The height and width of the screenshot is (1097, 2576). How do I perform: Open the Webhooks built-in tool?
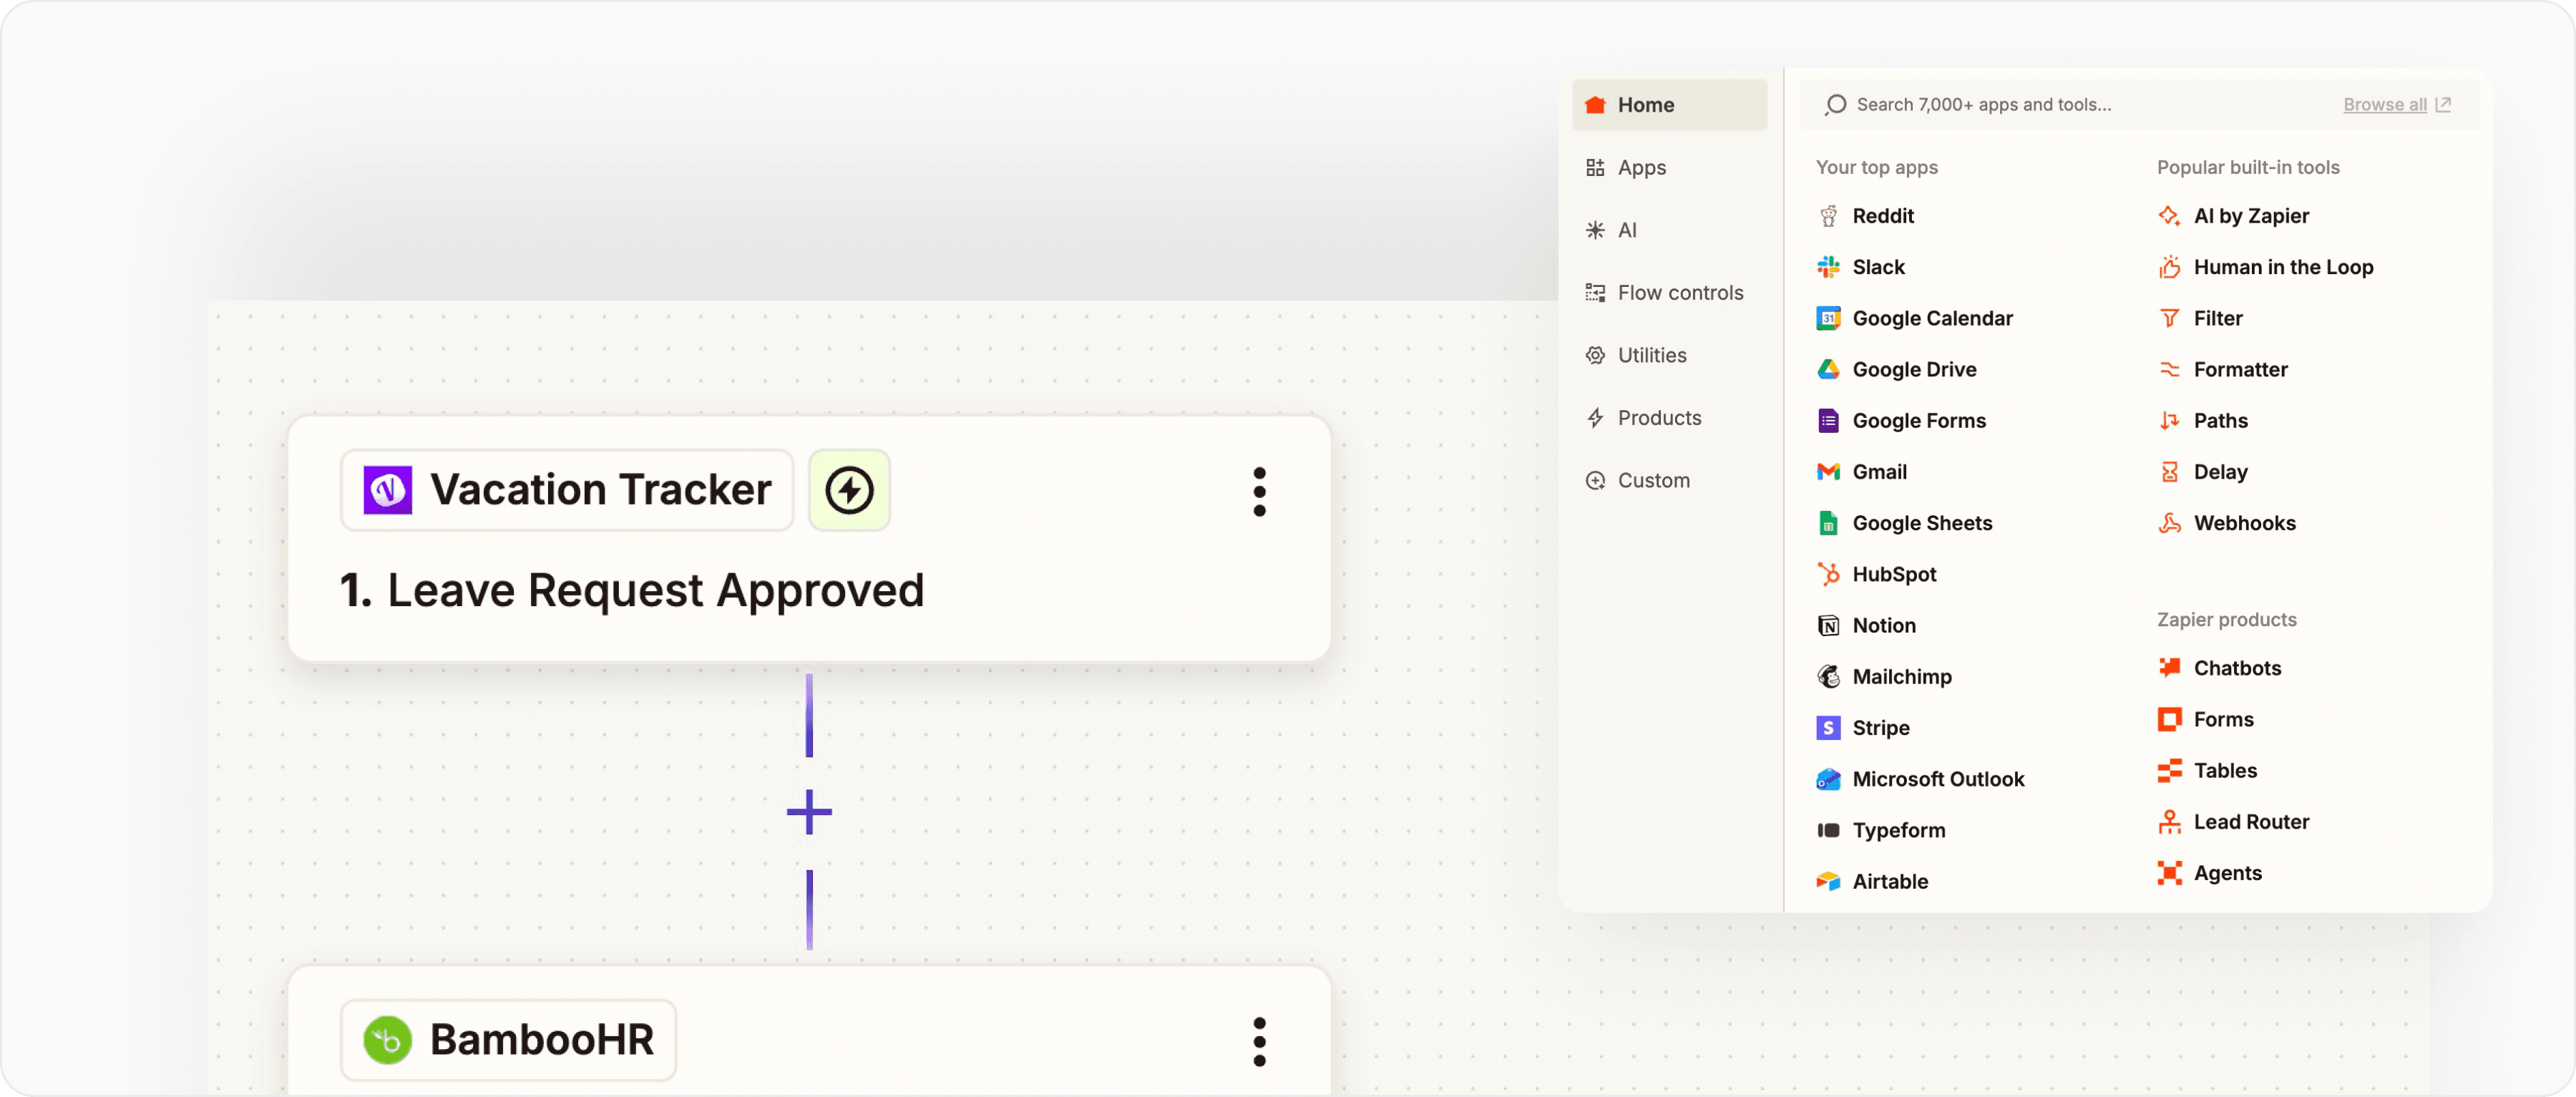(x=2245, y=522)
